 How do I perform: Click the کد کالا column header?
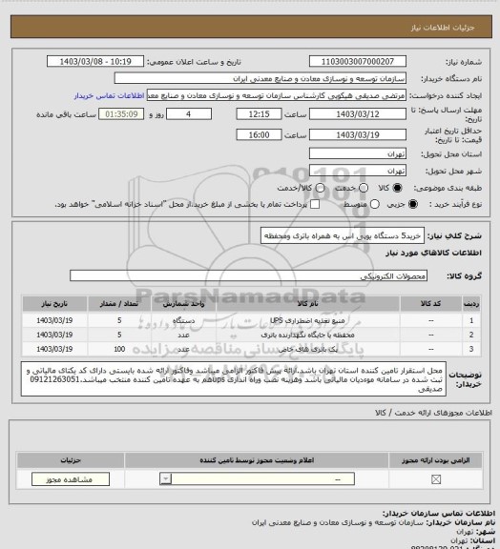430,304
